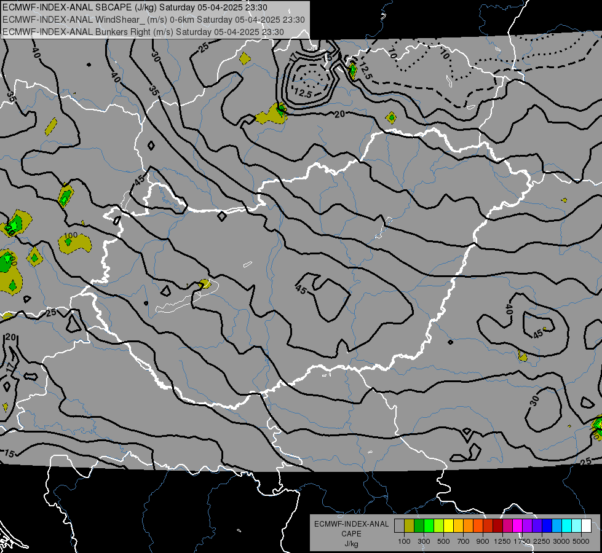This screenshot has height=553, width=602.
Task: Click the legend scale value 2250
Action: coord(541,541)
